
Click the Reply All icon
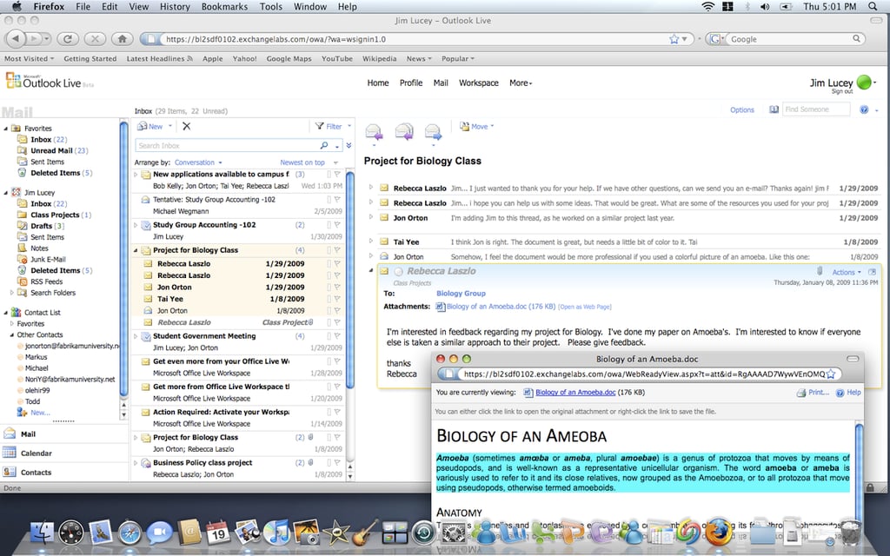pyautogui.click(x=403, y=132)
